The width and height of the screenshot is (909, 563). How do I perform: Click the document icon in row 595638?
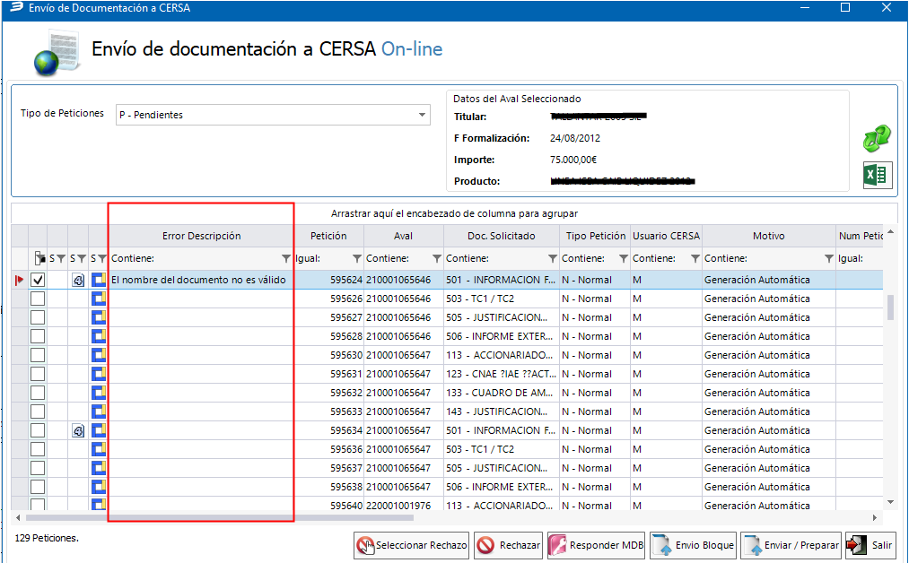pyautogui.click(x=99, y=487)
